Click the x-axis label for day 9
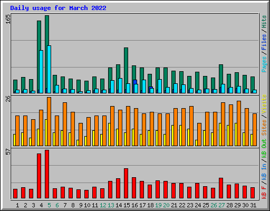The height and width of the screenshot is (211, 270). coord(81,205)
